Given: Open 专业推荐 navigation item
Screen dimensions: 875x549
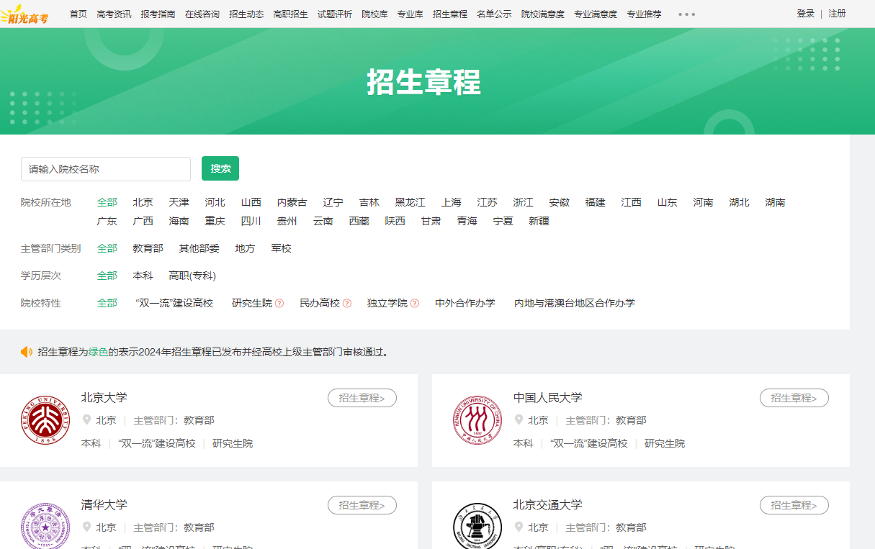Looking at the screenshot, I should click(x=644, y=14).
